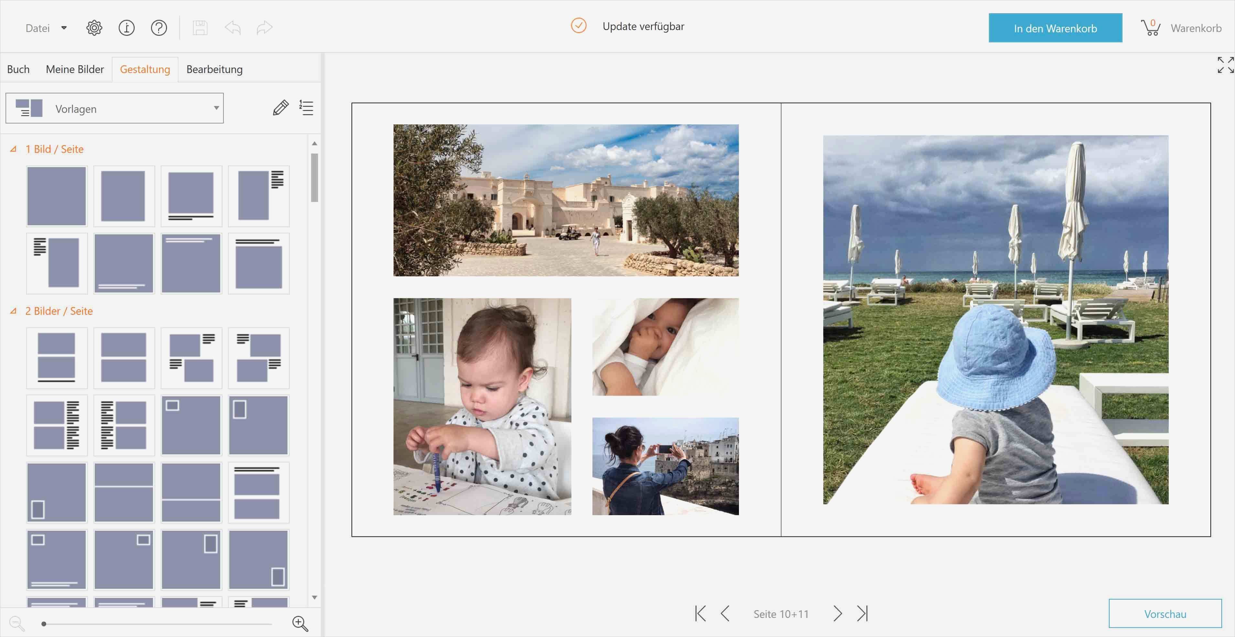1235x637 pixels.
Task: Jump to the last page
Action: point(862,613)
